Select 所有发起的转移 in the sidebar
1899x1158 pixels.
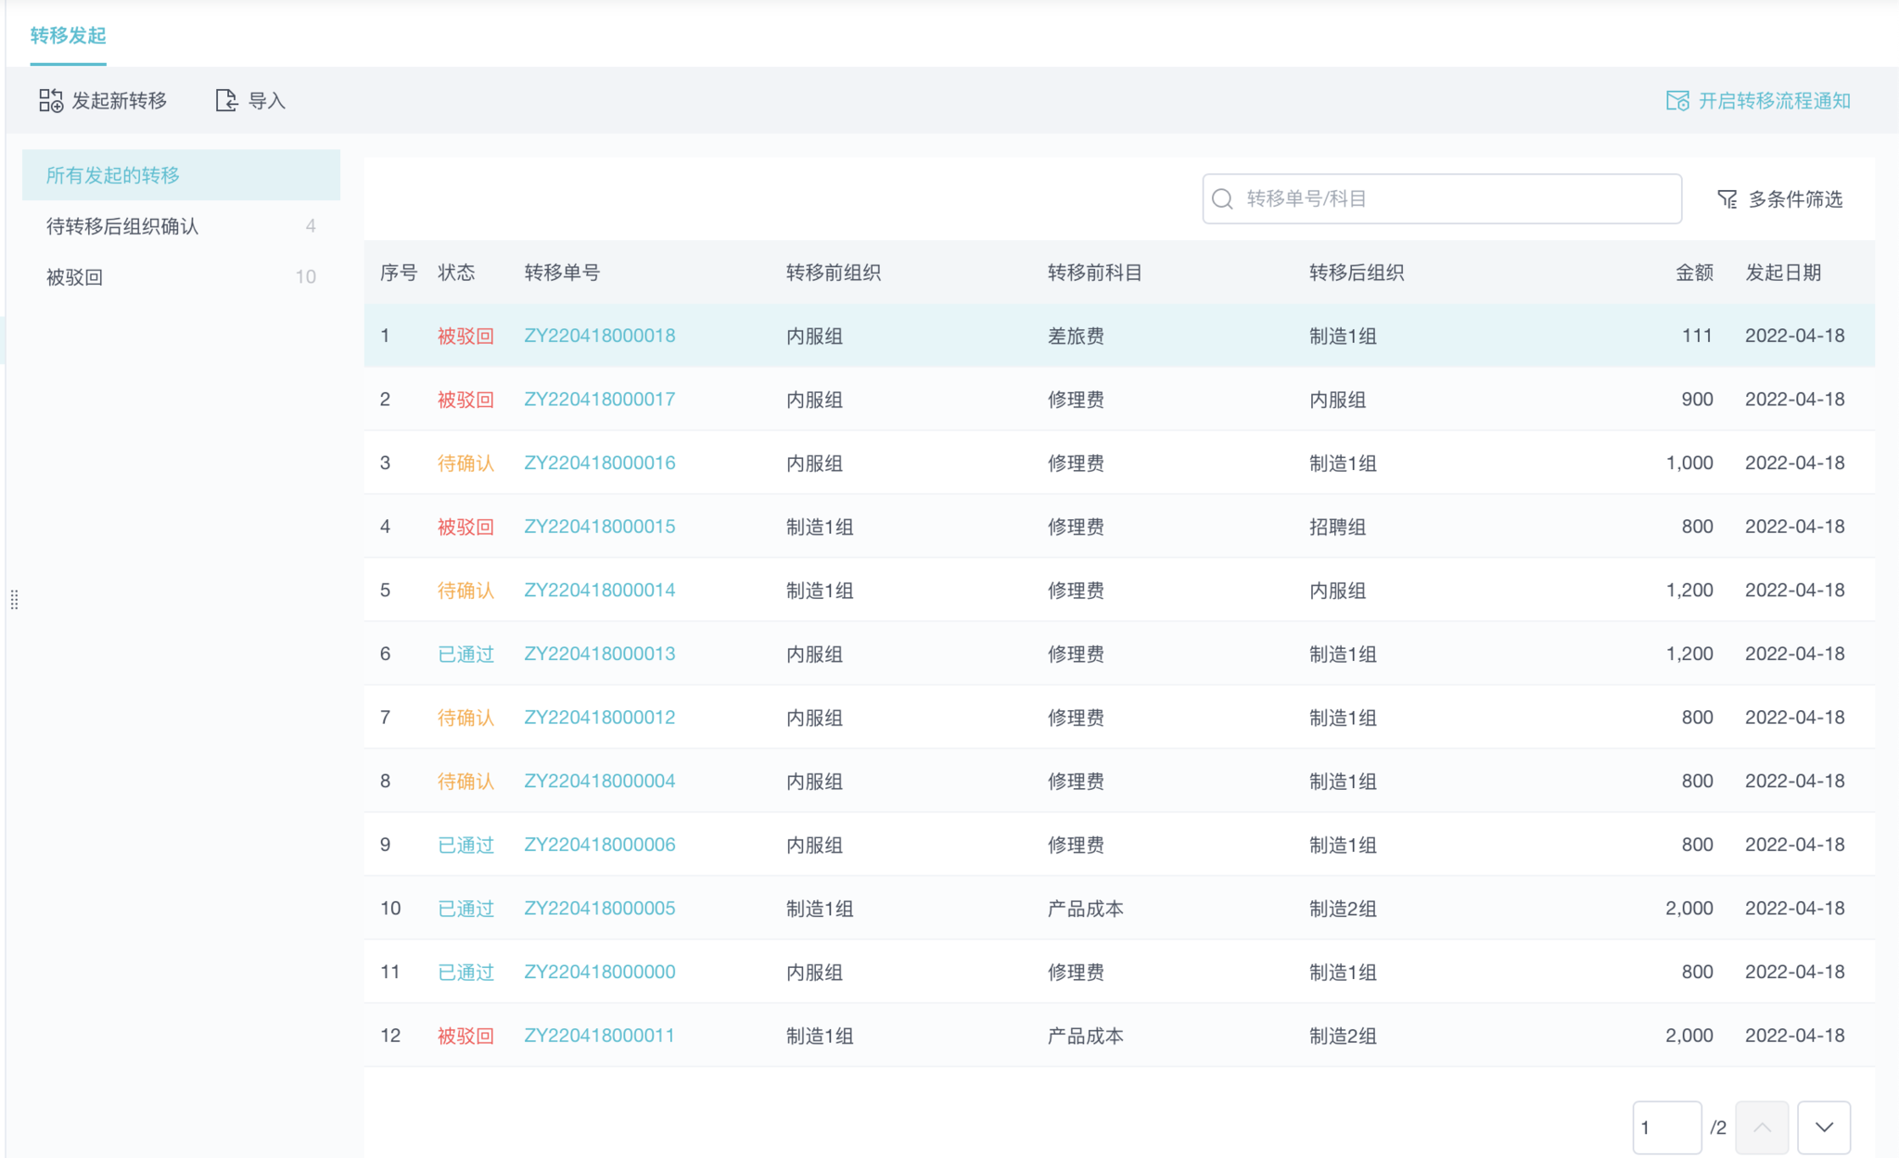click(113, 174)
